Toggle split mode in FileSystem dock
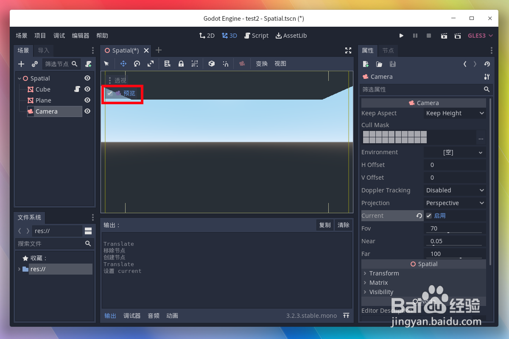 pos(88,231)
